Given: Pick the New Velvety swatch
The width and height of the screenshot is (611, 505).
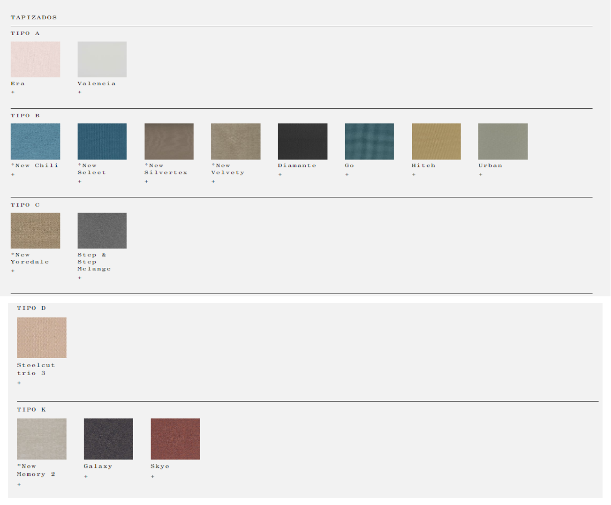Looking at the screenshot, I should point(235,142).
